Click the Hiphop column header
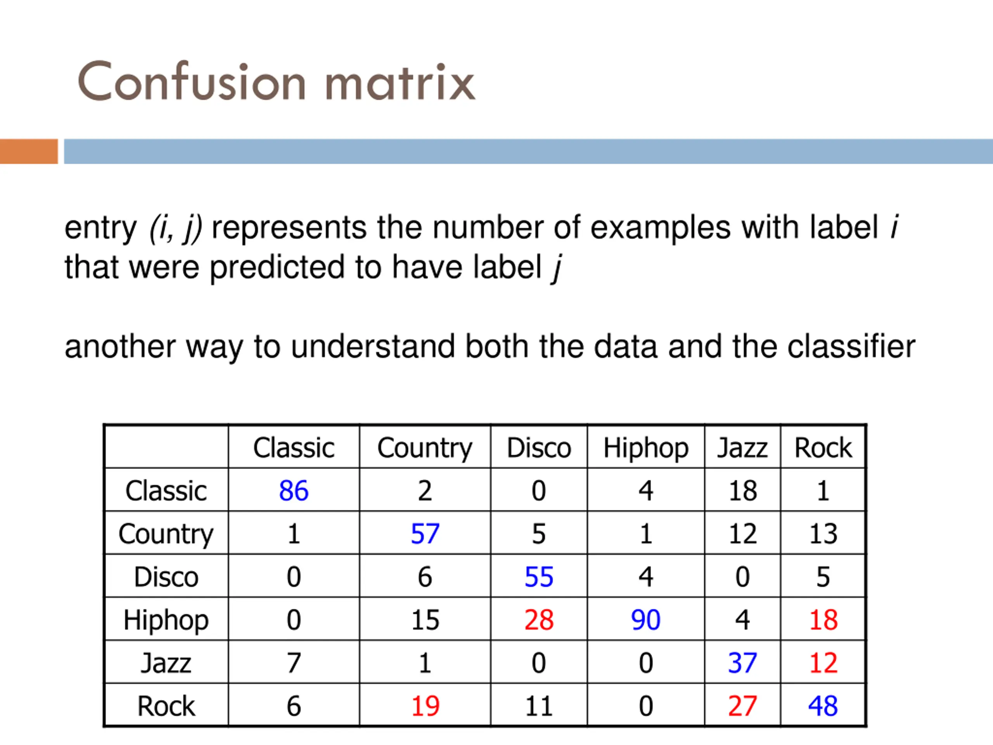Viewport: 993px width, 745px height. pyautogui.click(x=645, y=447)
